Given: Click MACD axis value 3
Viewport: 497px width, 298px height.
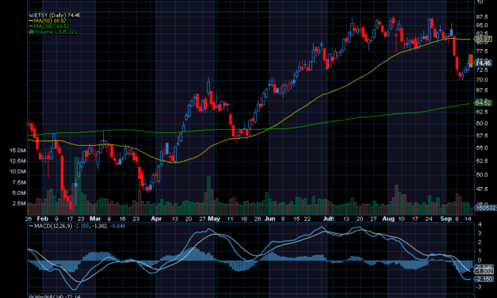Looking at the screenshot, I should (x=480, y=233).
